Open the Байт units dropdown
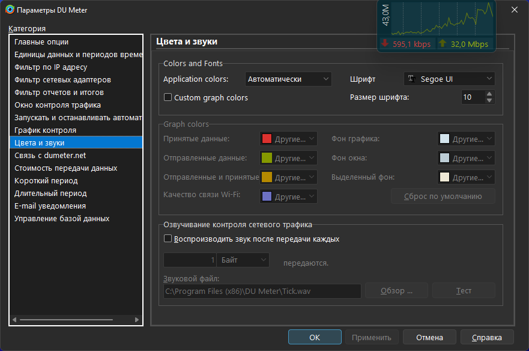 pyautogui.click(x=243, y=260)
